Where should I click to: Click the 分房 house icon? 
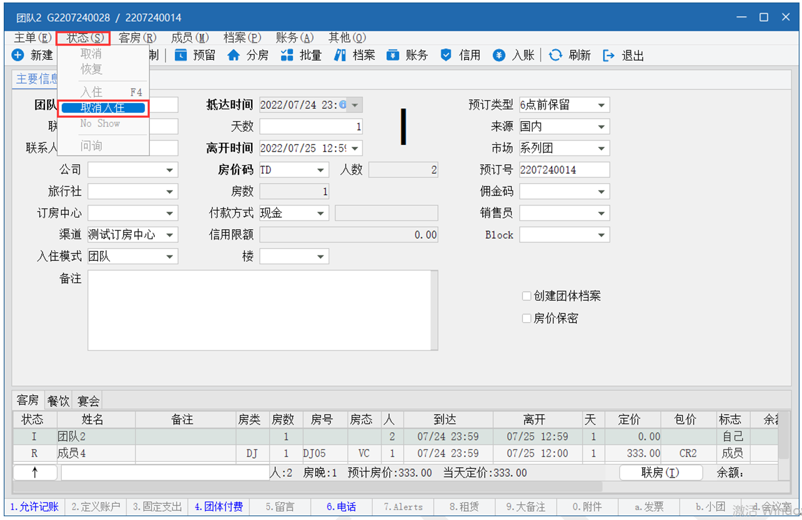point(234,56)
